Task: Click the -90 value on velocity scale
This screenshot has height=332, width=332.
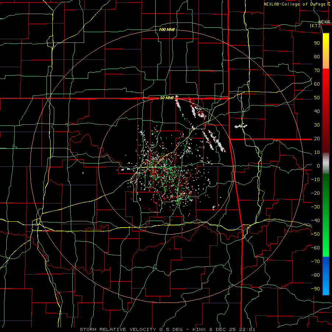Action: coord(315,289)
